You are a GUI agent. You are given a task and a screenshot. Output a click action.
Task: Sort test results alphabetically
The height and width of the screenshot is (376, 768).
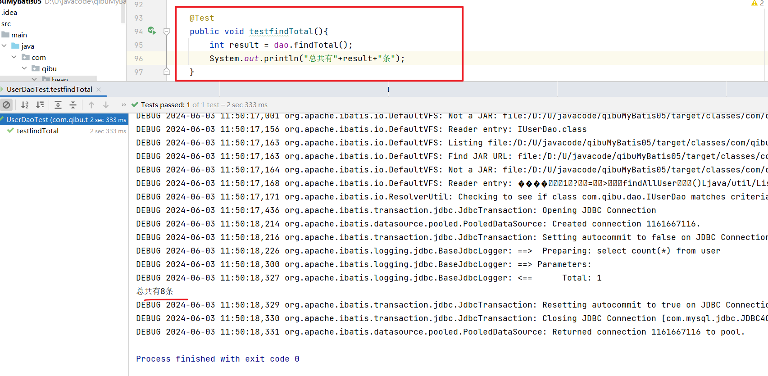(25, 105)
